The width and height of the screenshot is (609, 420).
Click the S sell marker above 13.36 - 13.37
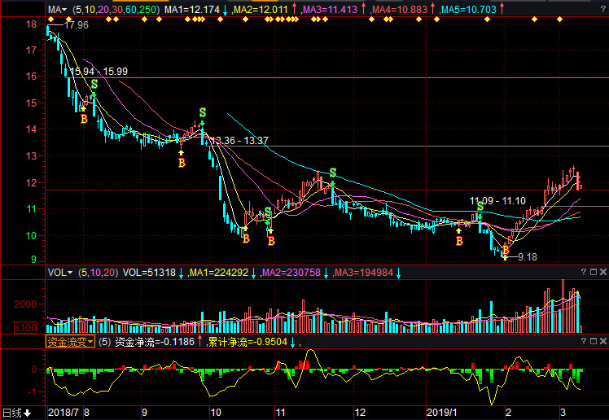click(202, 112)
